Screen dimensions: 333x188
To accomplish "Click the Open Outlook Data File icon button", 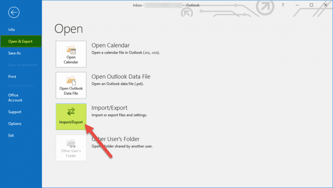I will point(71,85).
